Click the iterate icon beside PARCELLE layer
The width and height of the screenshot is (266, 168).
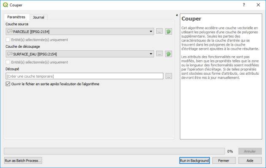pos(168,32)
